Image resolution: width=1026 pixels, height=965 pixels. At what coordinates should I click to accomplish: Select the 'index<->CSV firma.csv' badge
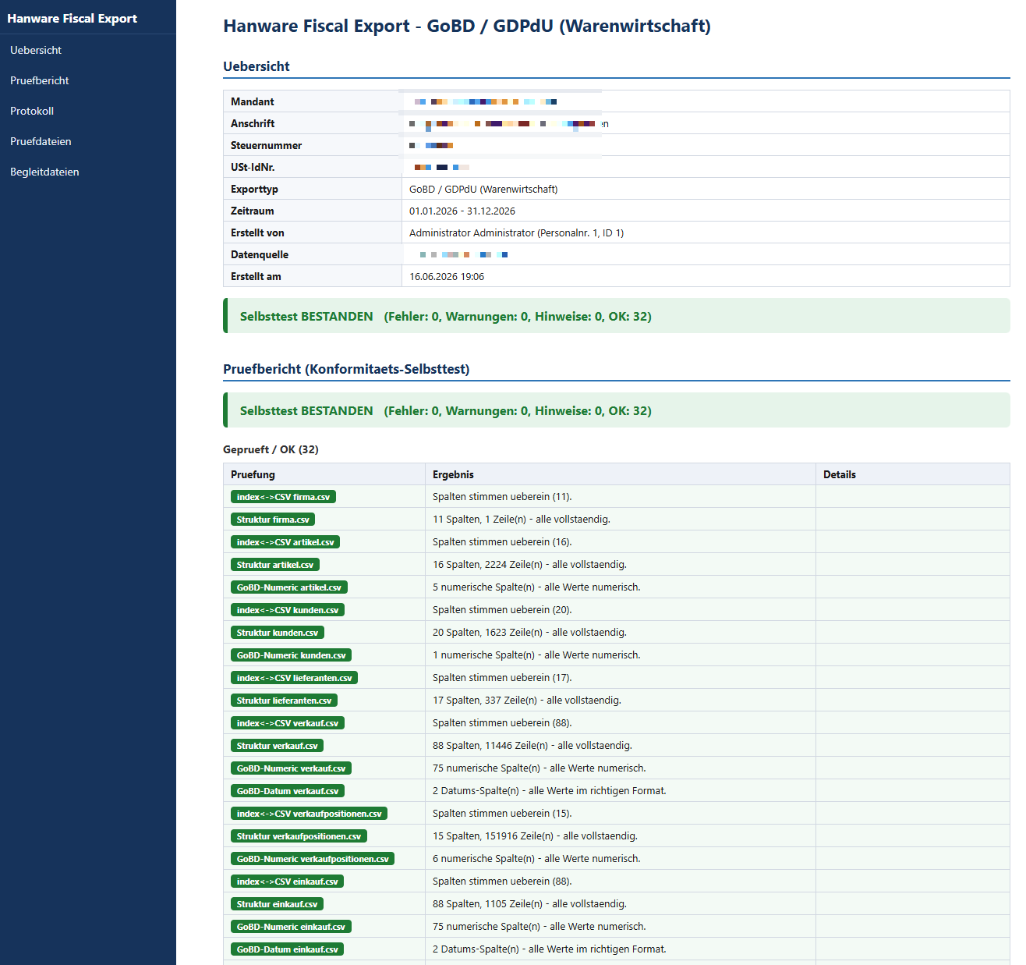click(283, 497)
